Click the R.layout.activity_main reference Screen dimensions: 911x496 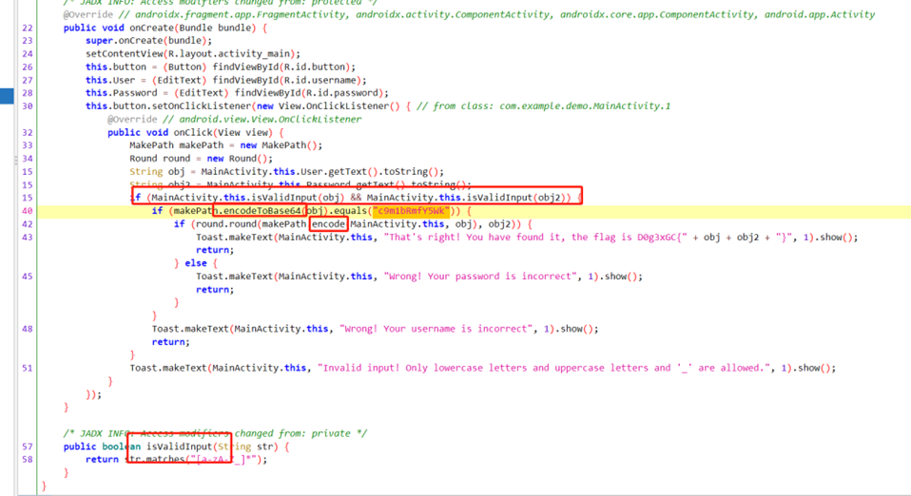pyautogui.click(x=231, y=54)
